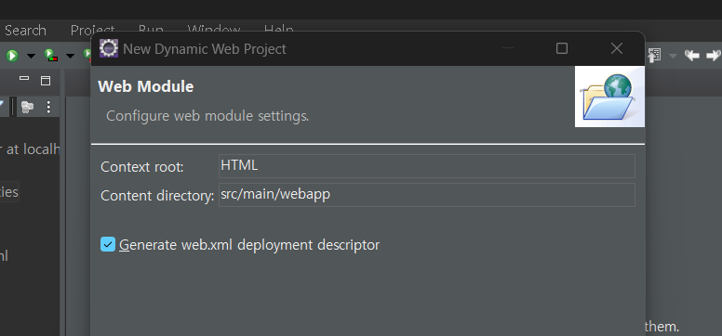This screenshot has height=336, width=722.
Task: Click the link with editor icon
Action: [28, 107]
